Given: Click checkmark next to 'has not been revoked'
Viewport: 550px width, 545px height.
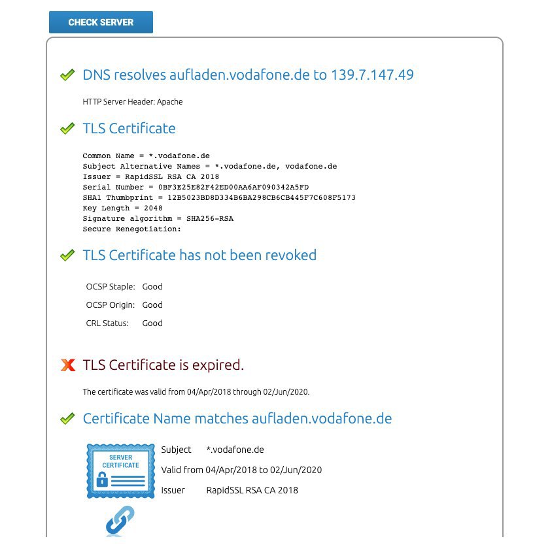Looking at the screenshot, I should pos(67,255).
